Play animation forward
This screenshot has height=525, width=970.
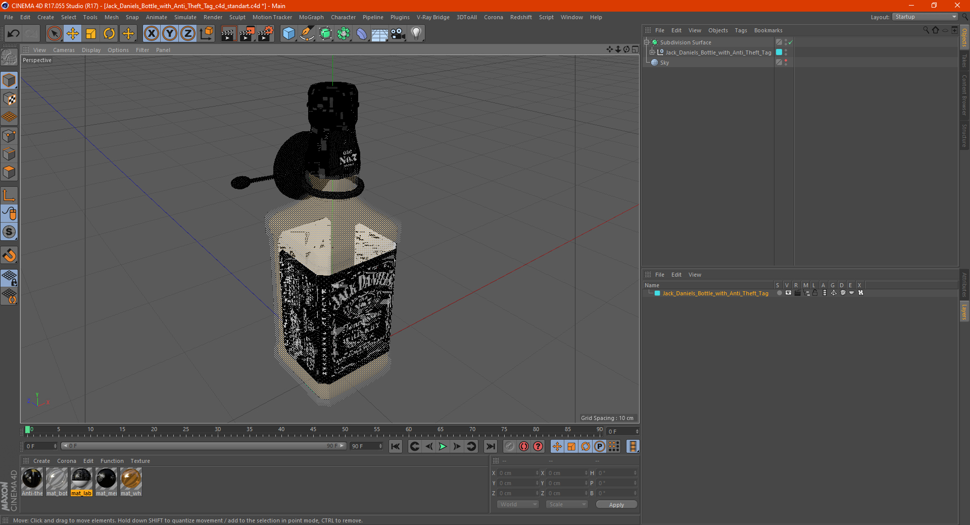coord(443,446)
